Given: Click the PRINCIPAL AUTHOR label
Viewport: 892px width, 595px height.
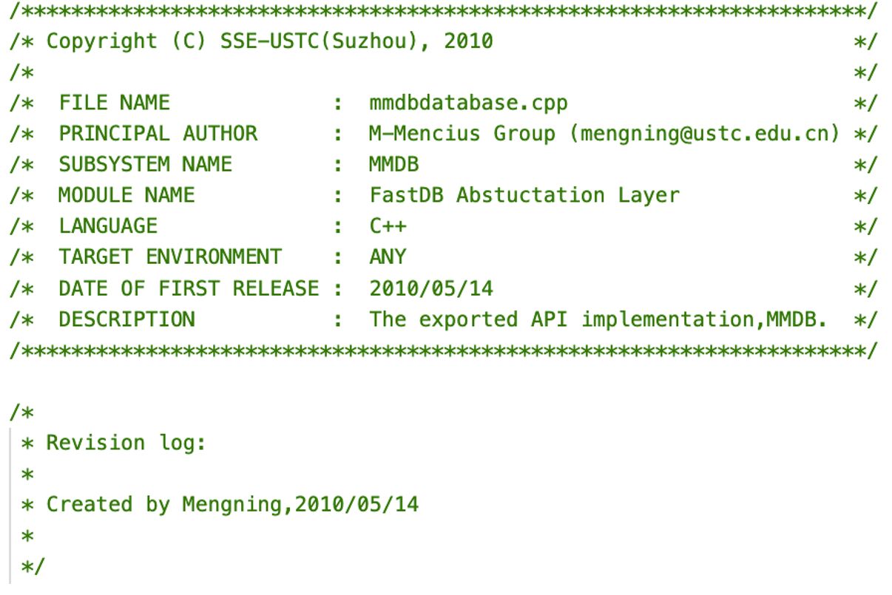Looking at the screenshot, I should tap(158, 134).
